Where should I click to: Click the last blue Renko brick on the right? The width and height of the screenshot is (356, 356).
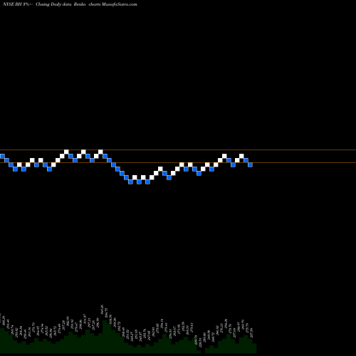250,164
